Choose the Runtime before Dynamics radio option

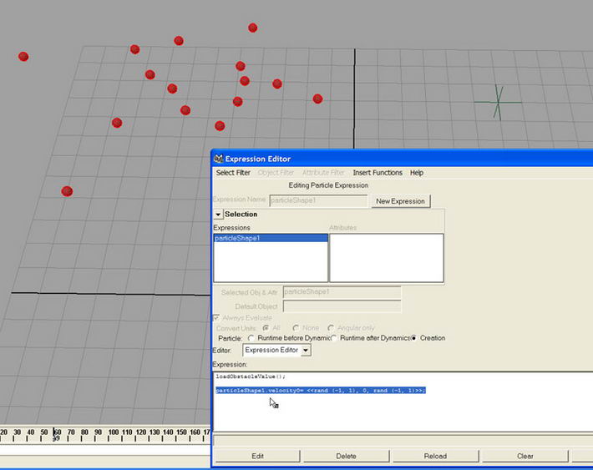[x=251, y=338]
